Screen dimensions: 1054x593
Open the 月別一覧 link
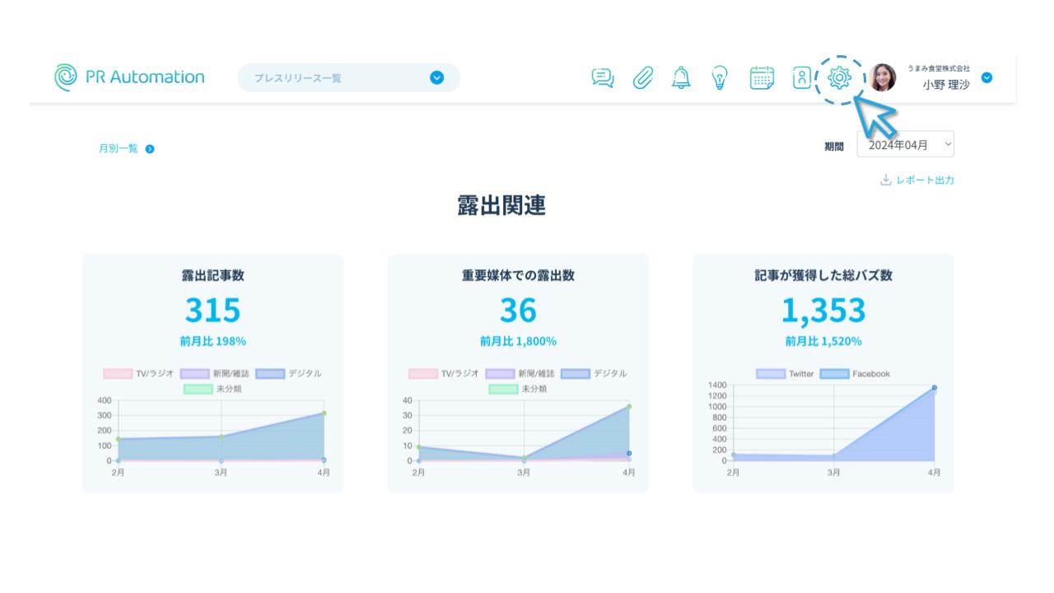tap(125, 149)
